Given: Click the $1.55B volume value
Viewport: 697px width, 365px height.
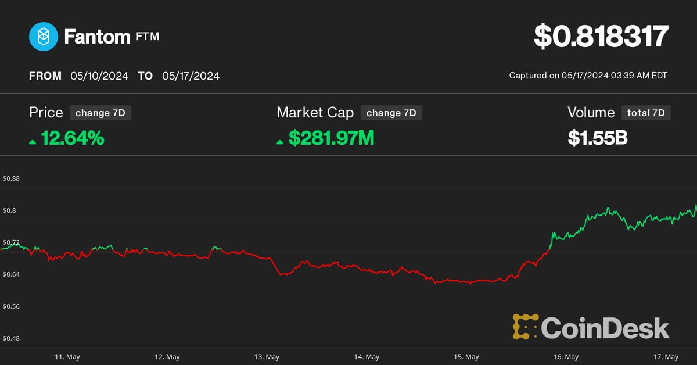Looking at the screenshot, I should coord(597,138).
